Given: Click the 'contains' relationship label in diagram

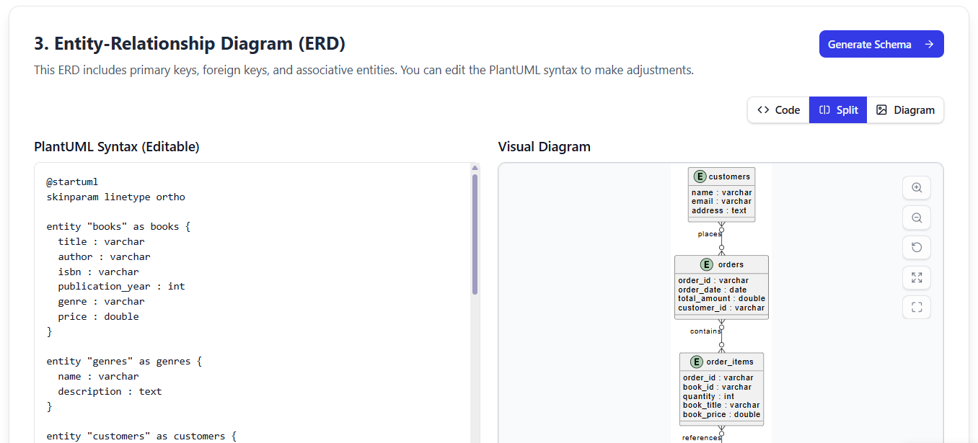Looking at the screenshot, I should 705,331.
